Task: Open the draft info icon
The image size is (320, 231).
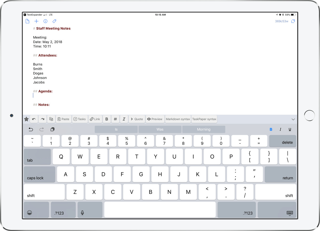Action: pyautogui.click(x=45, y=21)
